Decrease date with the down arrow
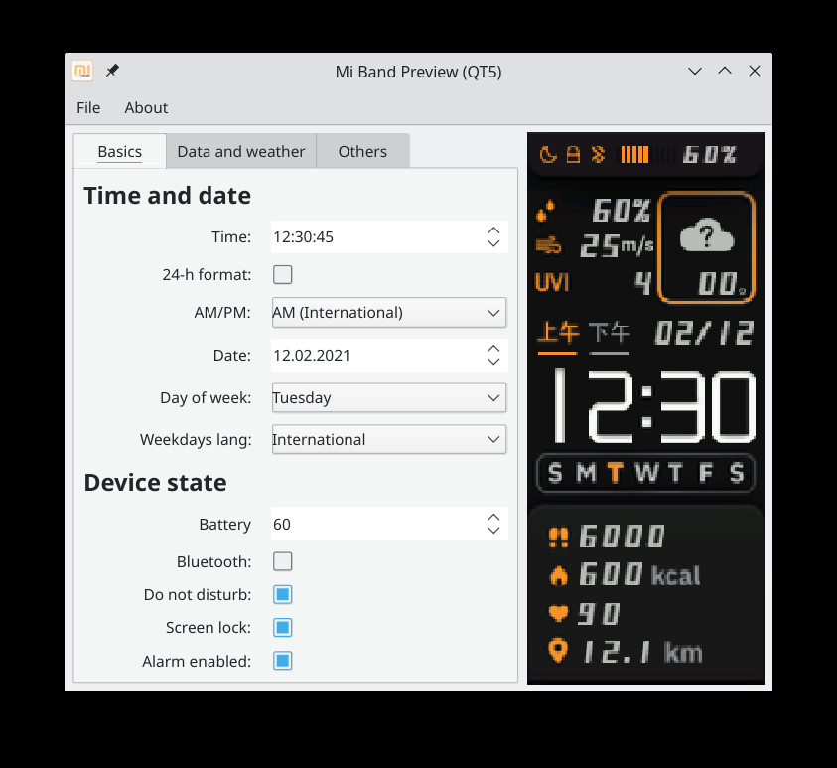837x768 pixels. 493,362
